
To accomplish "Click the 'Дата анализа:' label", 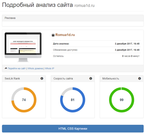I will click(x=61, y=44).
